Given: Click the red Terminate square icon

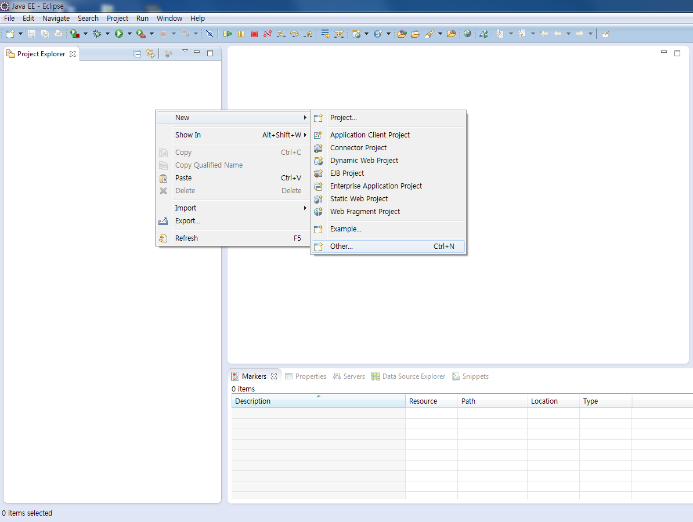Looking at the screenshot, I should click(x=254, y=34).
